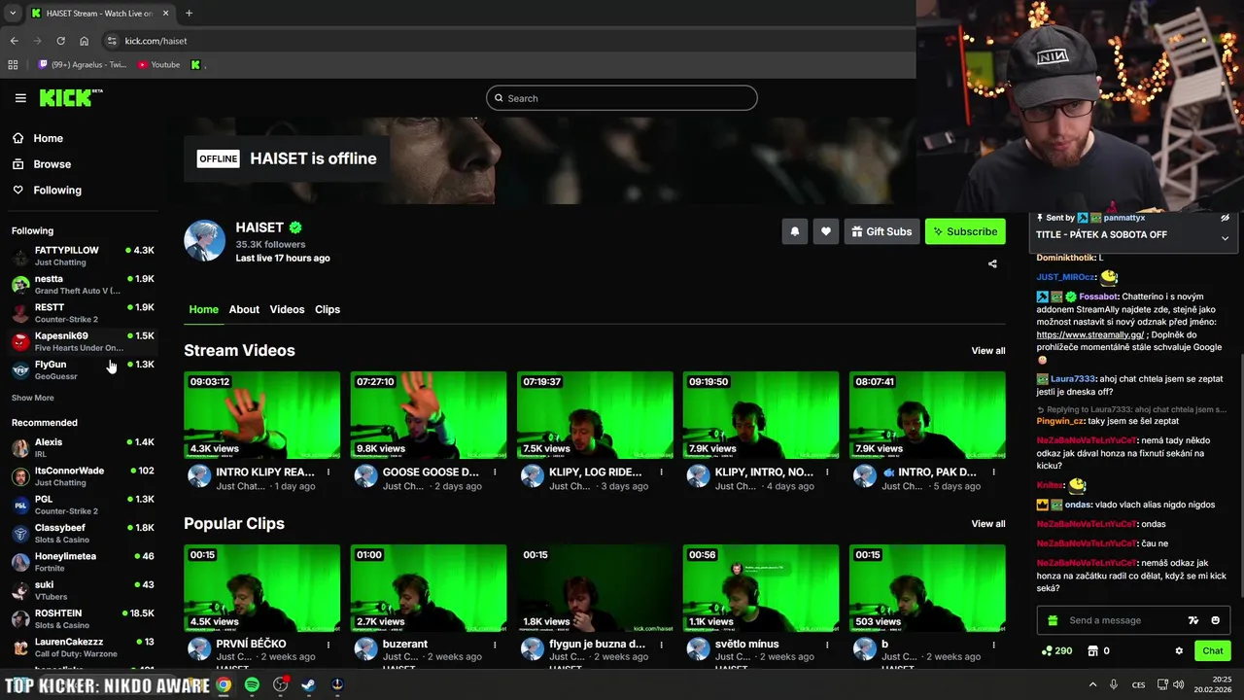Open options menu for světlo mínus clip

pos(827,645)
